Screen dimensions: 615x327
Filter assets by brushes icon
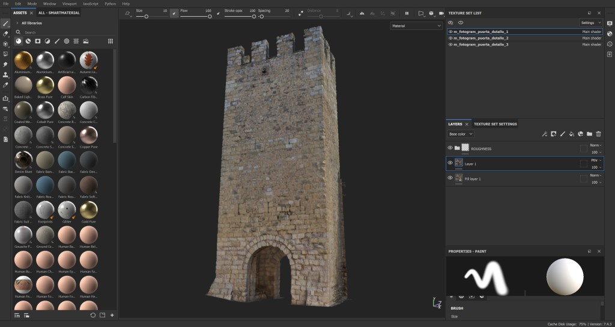click(x=56, y=41)
